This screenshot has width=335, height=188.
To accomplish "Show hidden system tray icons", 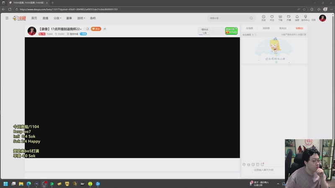I will [x=278, y=184].
